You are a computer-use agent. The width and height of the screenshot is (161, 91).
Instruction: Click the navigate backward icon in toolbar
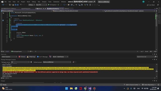coord(3,5)
